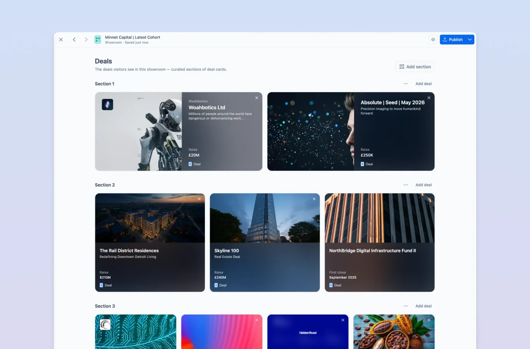Click the Deal tag icon on Woahbotics card
Viewport: 530px width, 349px height.
[190, 164]
